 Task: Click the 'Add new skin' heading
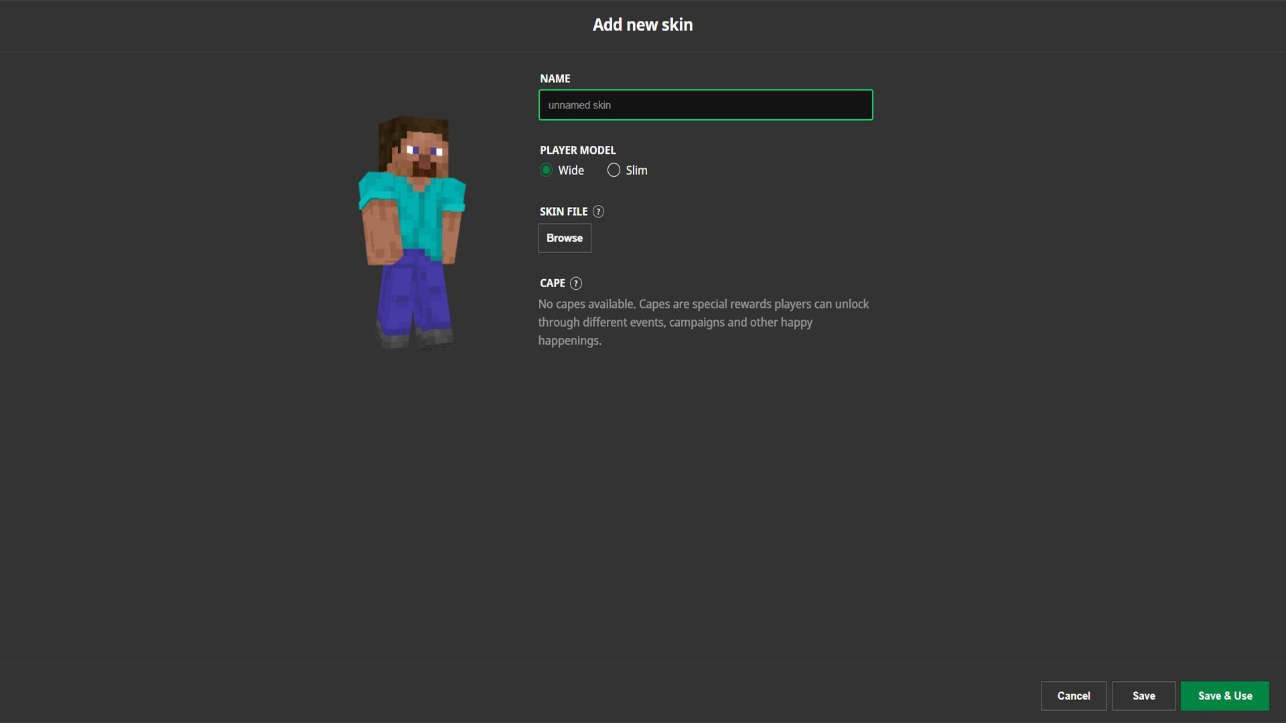pyautogui.click(x=642, y=25)
